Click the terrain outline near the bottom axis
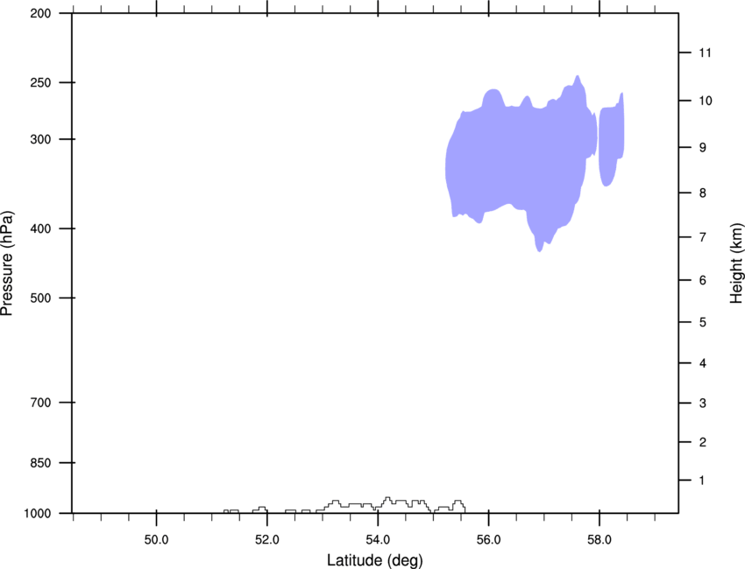 [x=344, y=505]
